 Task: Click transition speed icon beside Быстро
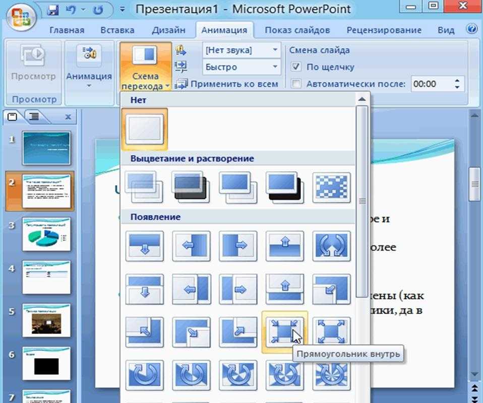181,66
